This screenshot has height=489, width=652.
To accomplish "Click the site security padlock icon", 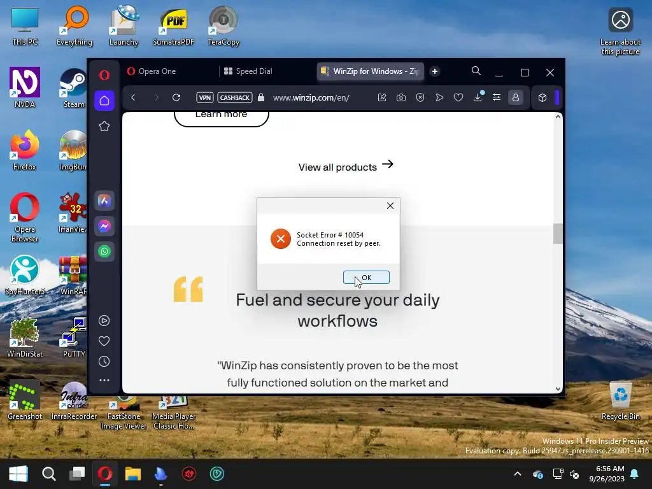I will pyautogui.click(x=261, y=97).
